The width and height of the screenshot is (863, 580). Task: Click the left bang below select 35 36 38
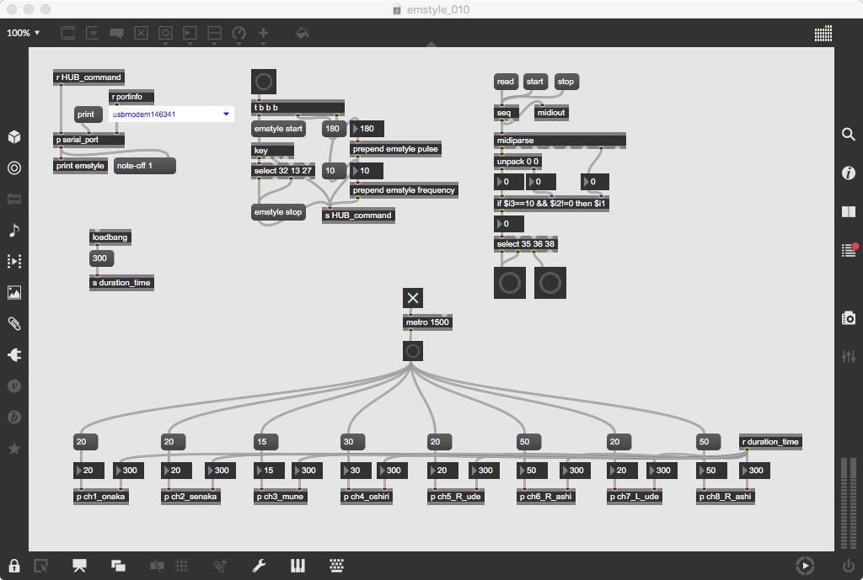pyautogui.click(x=510, y=283)
